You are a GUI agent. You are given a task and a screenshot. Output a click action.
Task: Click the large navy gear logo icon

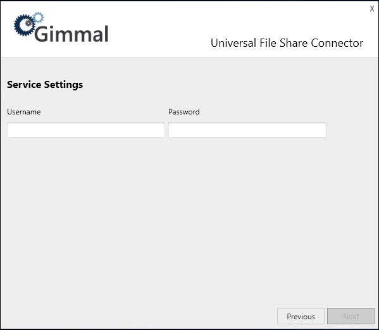coord(25,25)
